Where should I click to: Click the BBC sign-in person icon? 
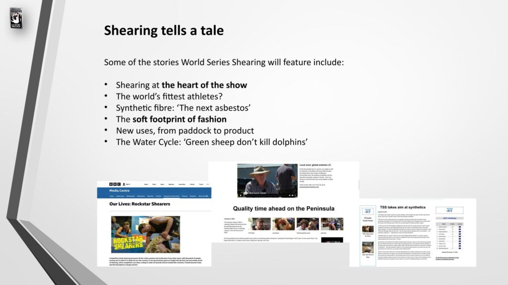(125, 184)
